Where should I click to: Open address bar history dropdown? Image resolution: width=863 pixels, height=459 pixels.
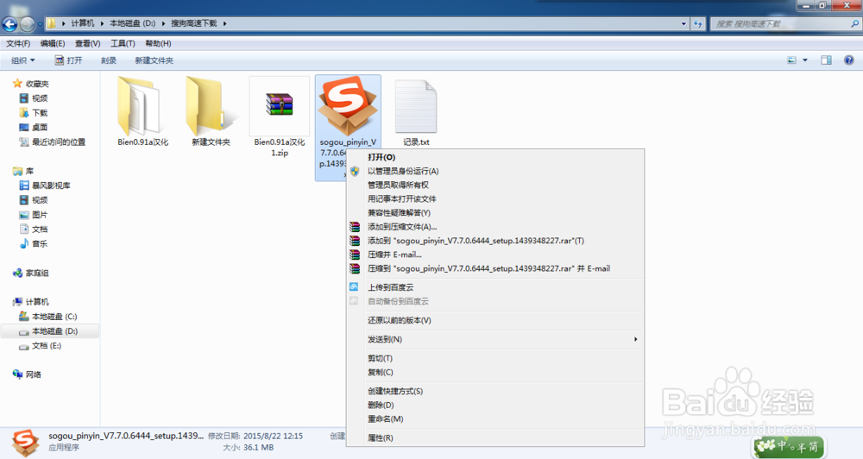tap(683, 23)
